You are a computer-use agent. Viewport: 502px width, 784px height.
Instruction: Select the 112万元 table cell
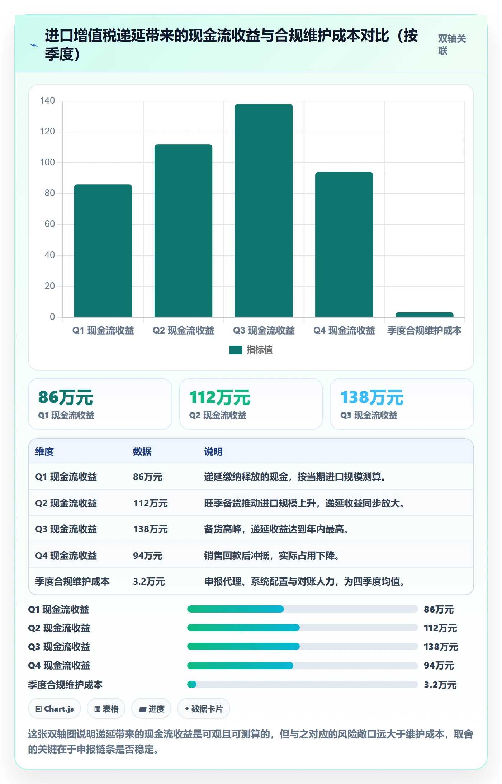[x=150, y=503]
